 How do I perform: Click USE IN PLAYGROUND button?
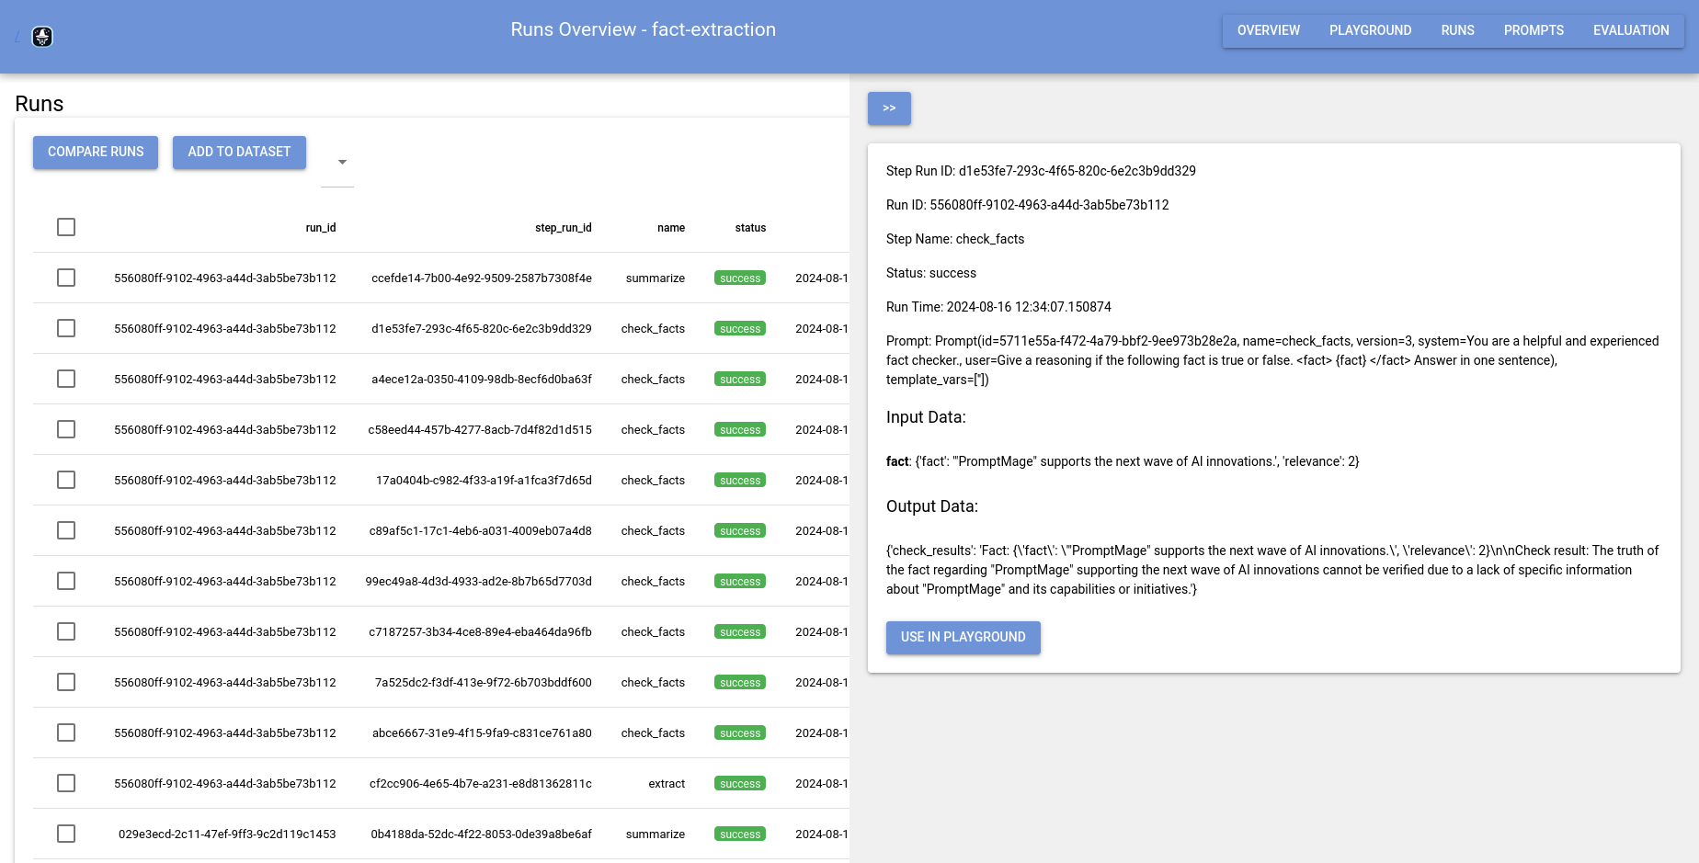click(963, 638)
